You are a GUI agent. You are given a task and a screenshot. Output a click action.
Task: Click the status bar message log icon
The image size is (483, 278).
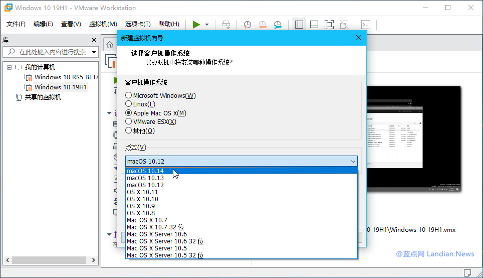click(467, 273)
